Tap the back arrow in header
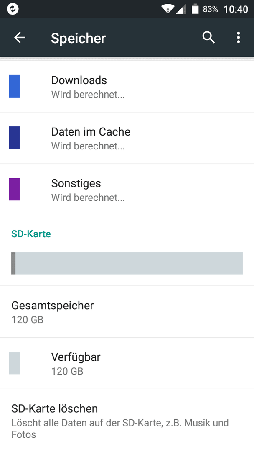 point(20,38)
